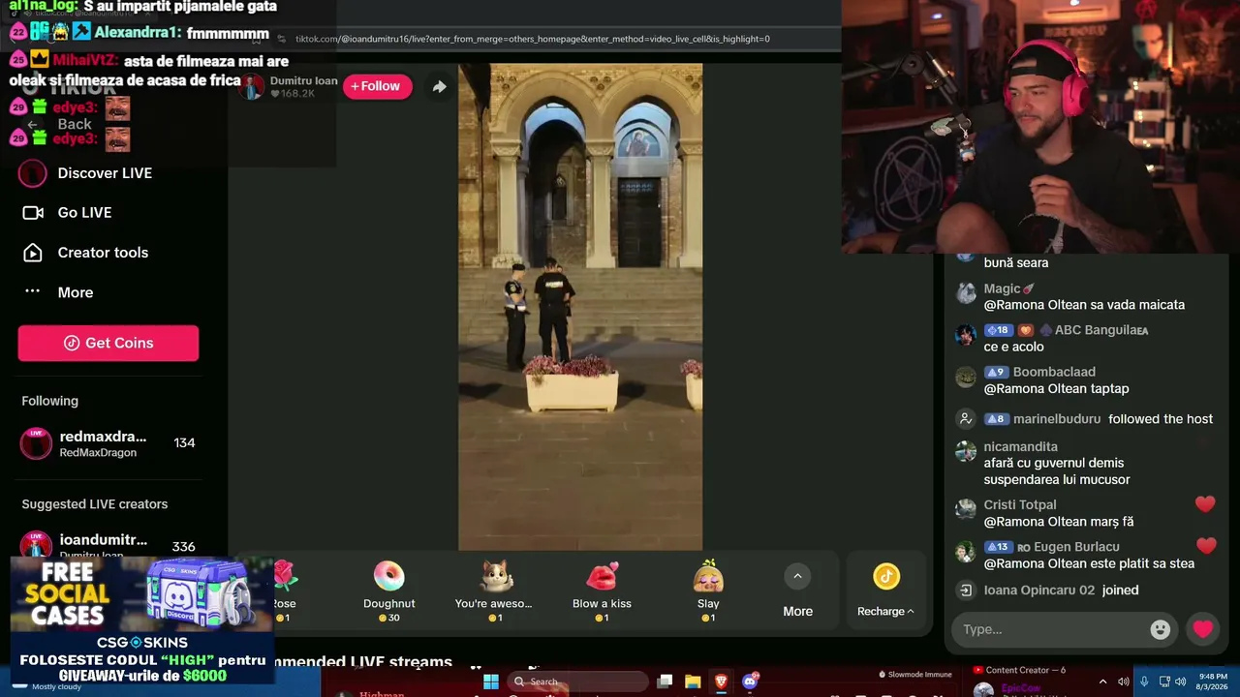
Task: Click the microphone icon in system tray
Action: 1144,682
